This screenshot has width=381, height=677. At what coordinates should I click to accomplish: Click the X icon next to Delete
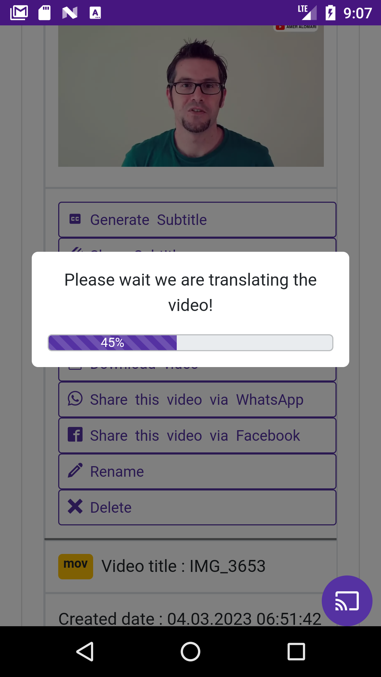[75, 506]
